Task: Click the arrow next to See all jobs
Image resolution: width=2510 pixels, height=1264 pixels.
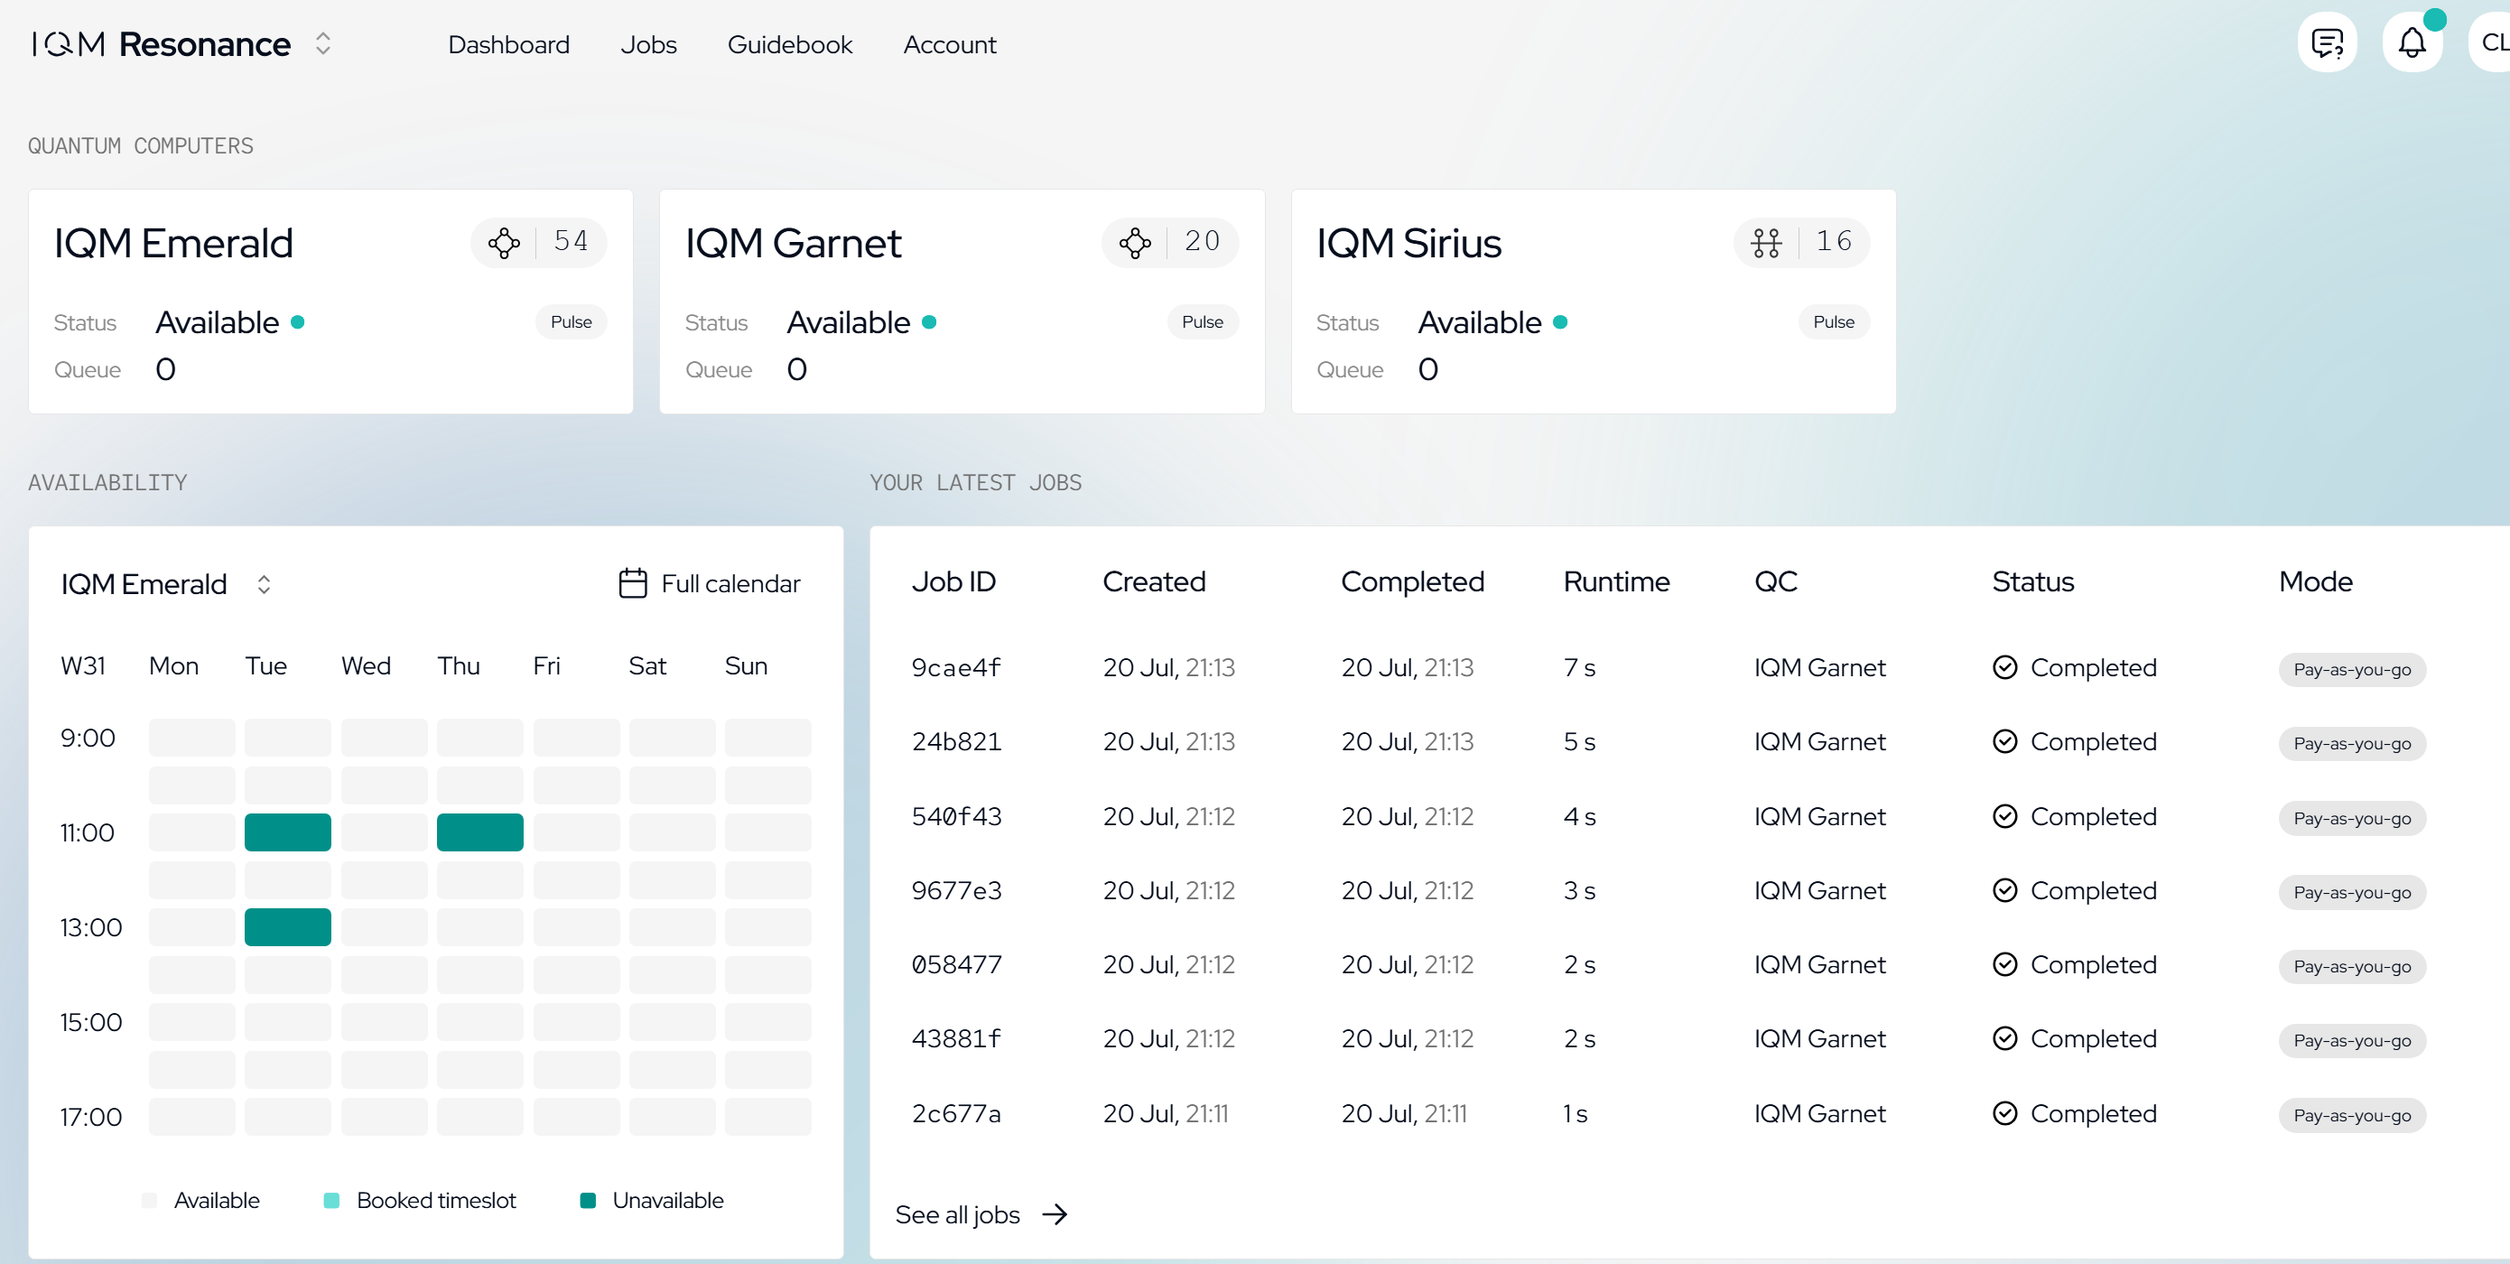Action: pos(1055,1214)
